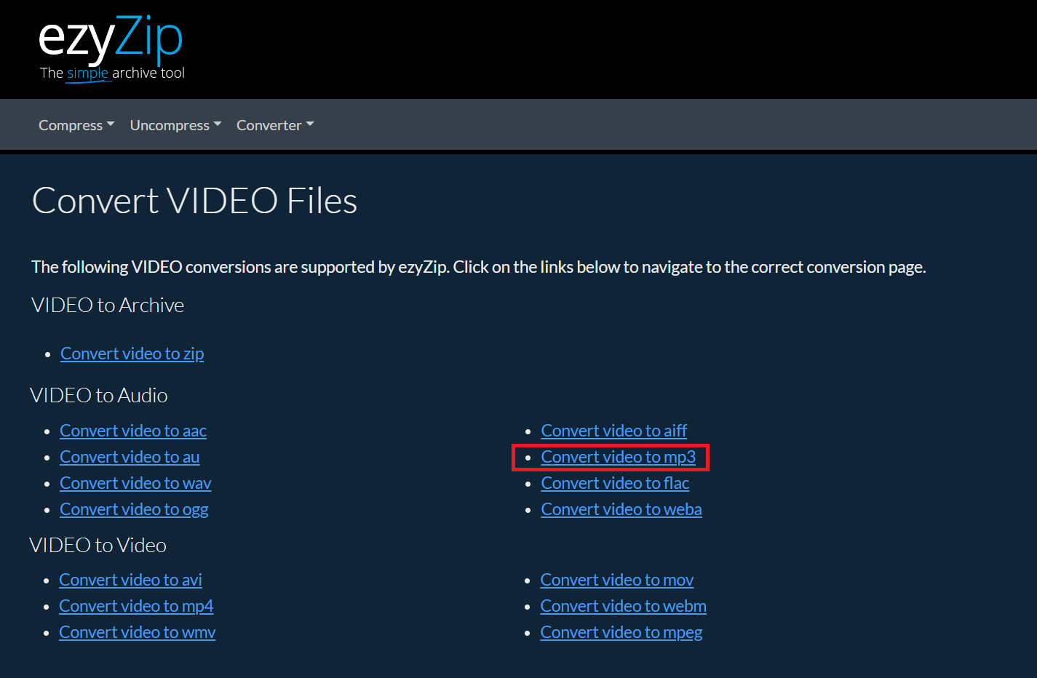Open the Convert video to au link
Image resolution: width=1037 pixels, height=678 pixels.
(x=130, y=457)
